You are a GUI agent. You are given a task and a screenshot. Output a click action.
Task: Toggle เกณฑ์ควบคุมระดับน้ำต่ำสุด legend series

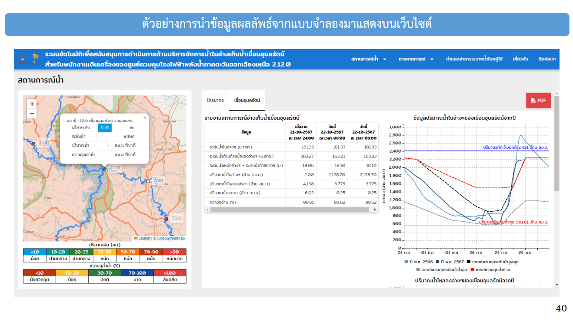pos(441,269)
